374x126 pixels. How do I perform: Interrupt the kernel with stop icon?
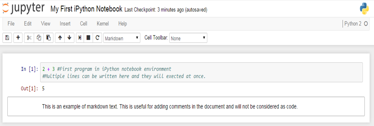[88, 38]
